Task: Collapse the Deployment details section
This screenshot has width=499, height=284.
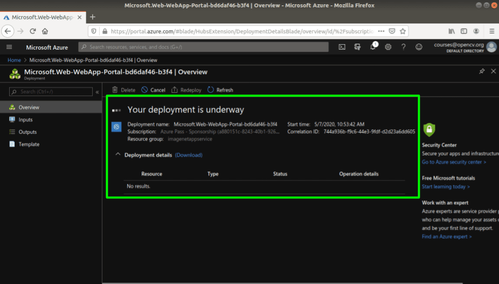Action: point(118,155)
